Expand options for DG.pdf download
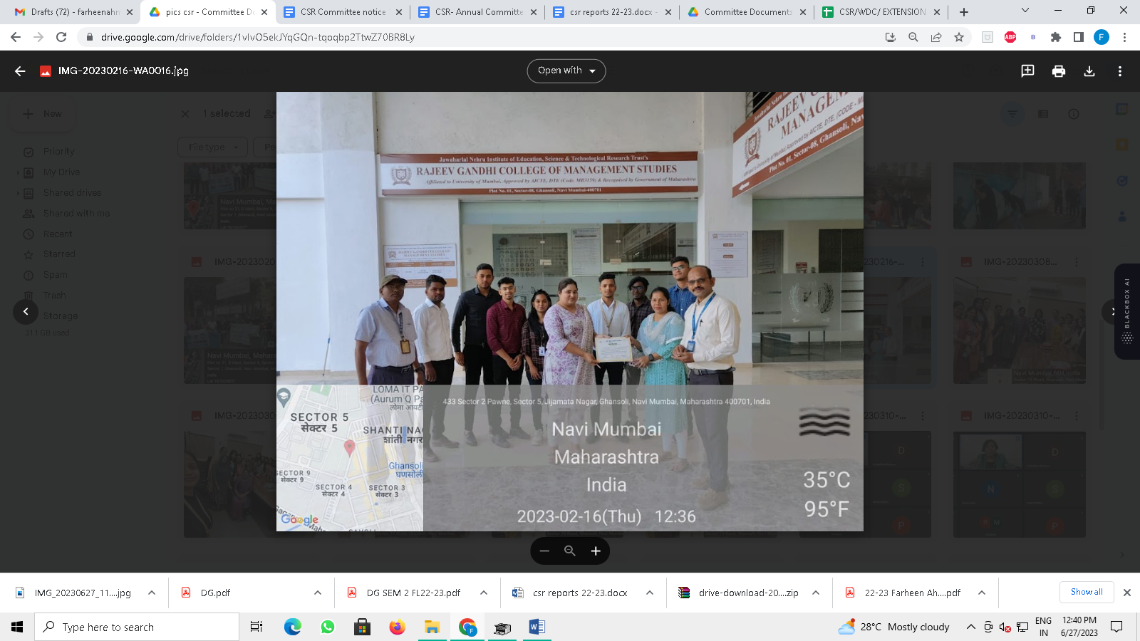 point(318,593)
